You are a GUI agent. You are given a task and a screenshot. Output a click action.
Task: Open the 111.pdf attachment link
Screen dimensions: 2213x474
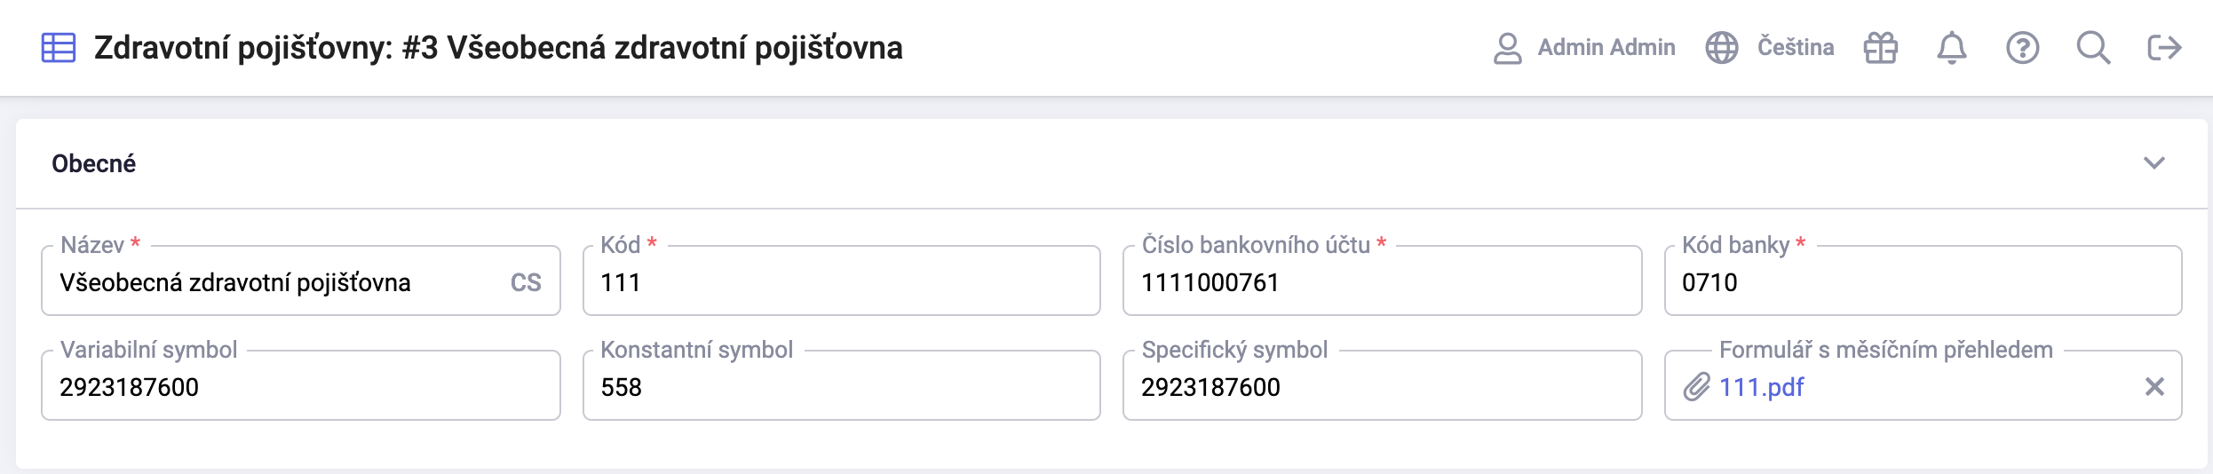click(x=1761, y=387)
